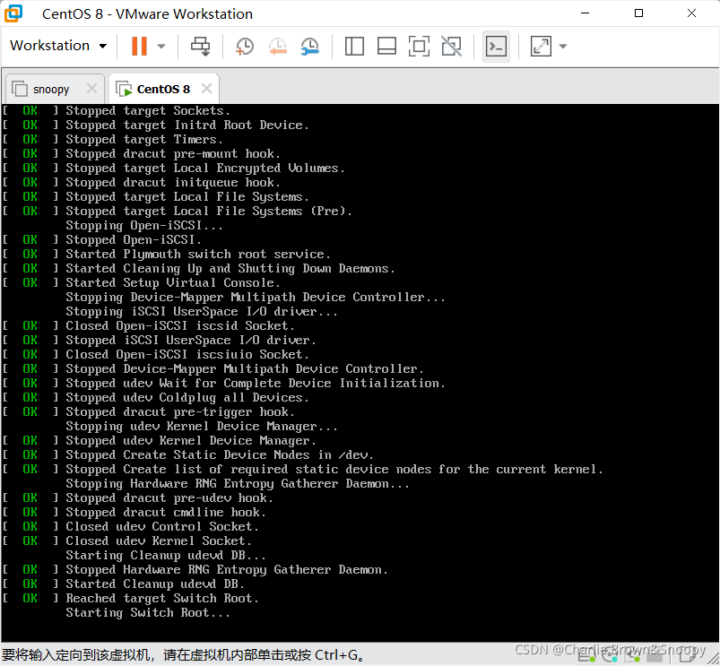Revert to the previous snapshot
Viewport: 720px width, 666px height.
[278, 46]
